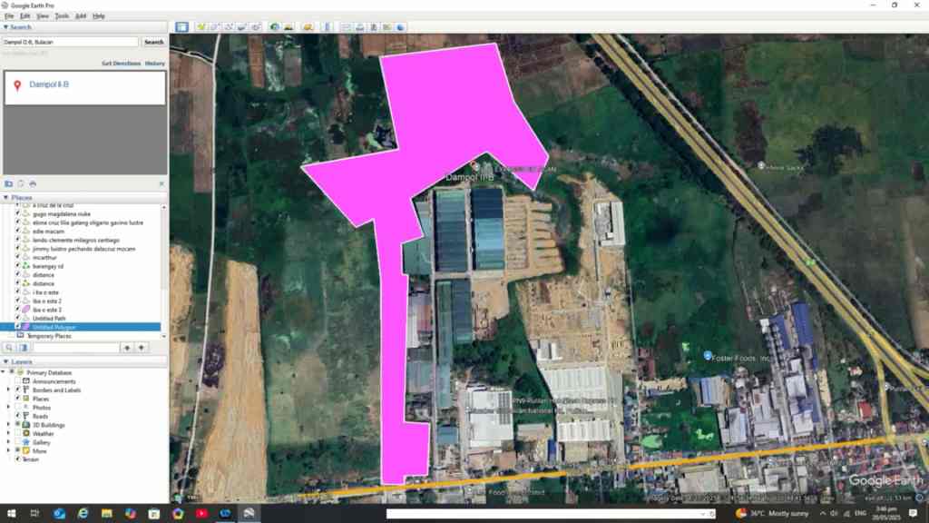929x523 pixels.
Task: Click the search input field
Action: 70,42
